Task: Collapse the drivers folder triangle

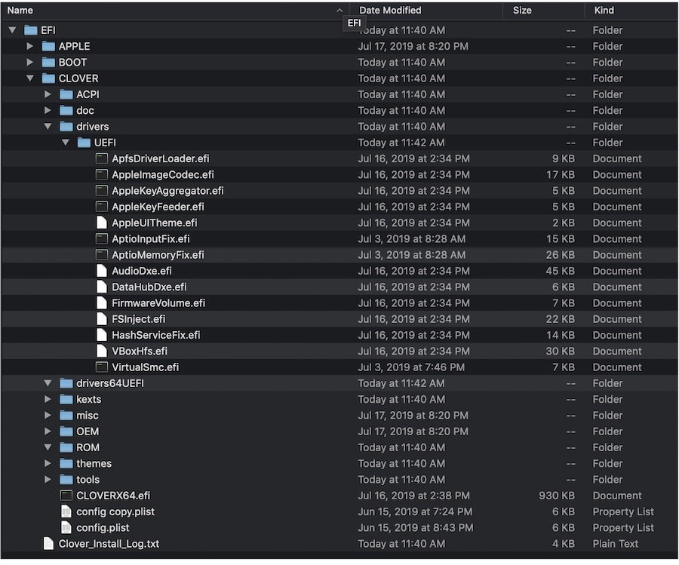Action: click(x=48, y=126)
